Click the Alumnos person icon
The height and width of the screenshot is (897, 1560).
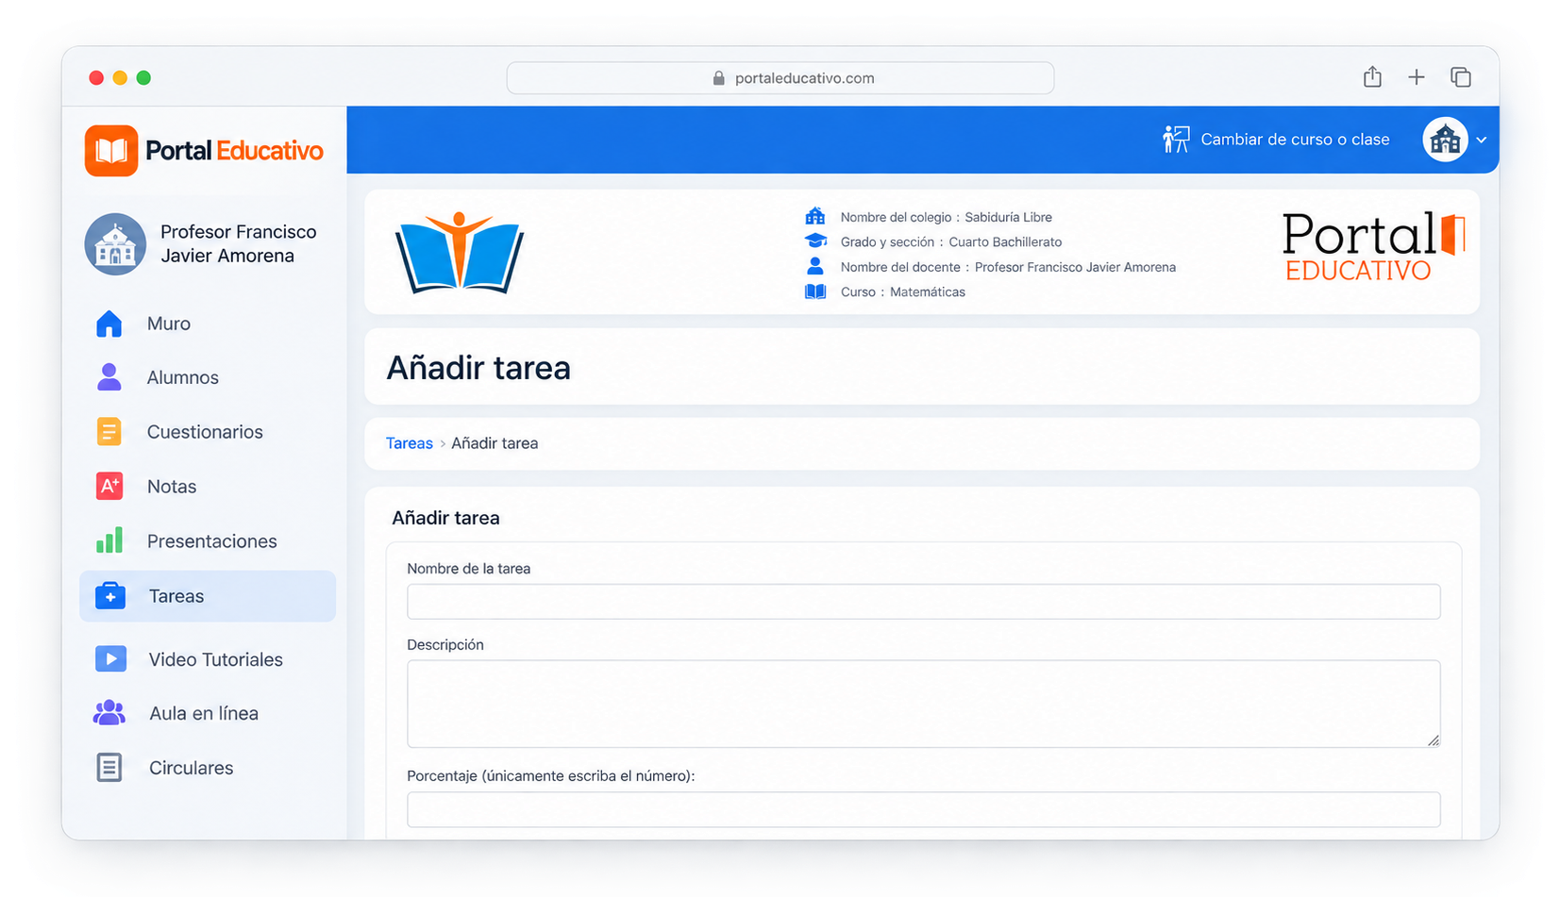click(x=109, y=377)
